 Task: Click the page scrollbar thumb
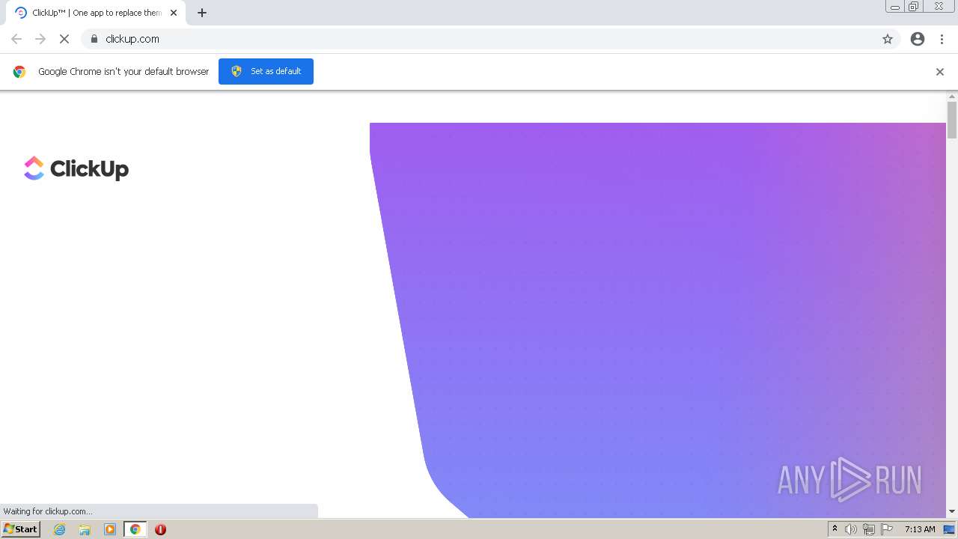pos(952,120)
